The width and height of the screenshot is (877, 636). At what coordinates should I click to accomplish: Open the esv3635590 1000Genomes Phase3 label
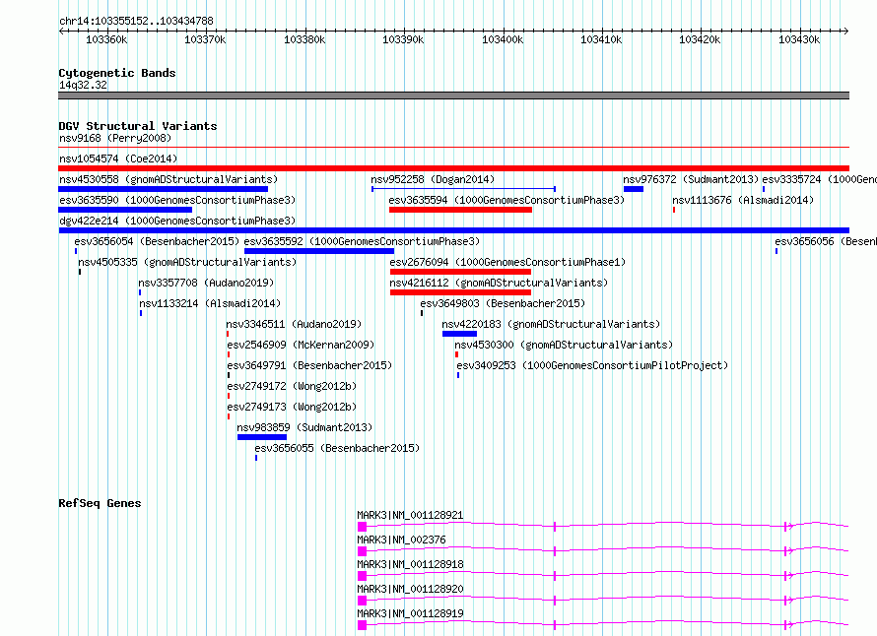coord(177,200)
